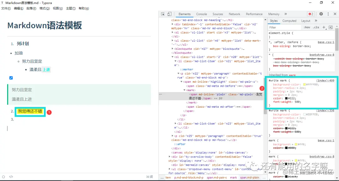Click span.md-plain in the breadcrumb bar

point(250,178)
